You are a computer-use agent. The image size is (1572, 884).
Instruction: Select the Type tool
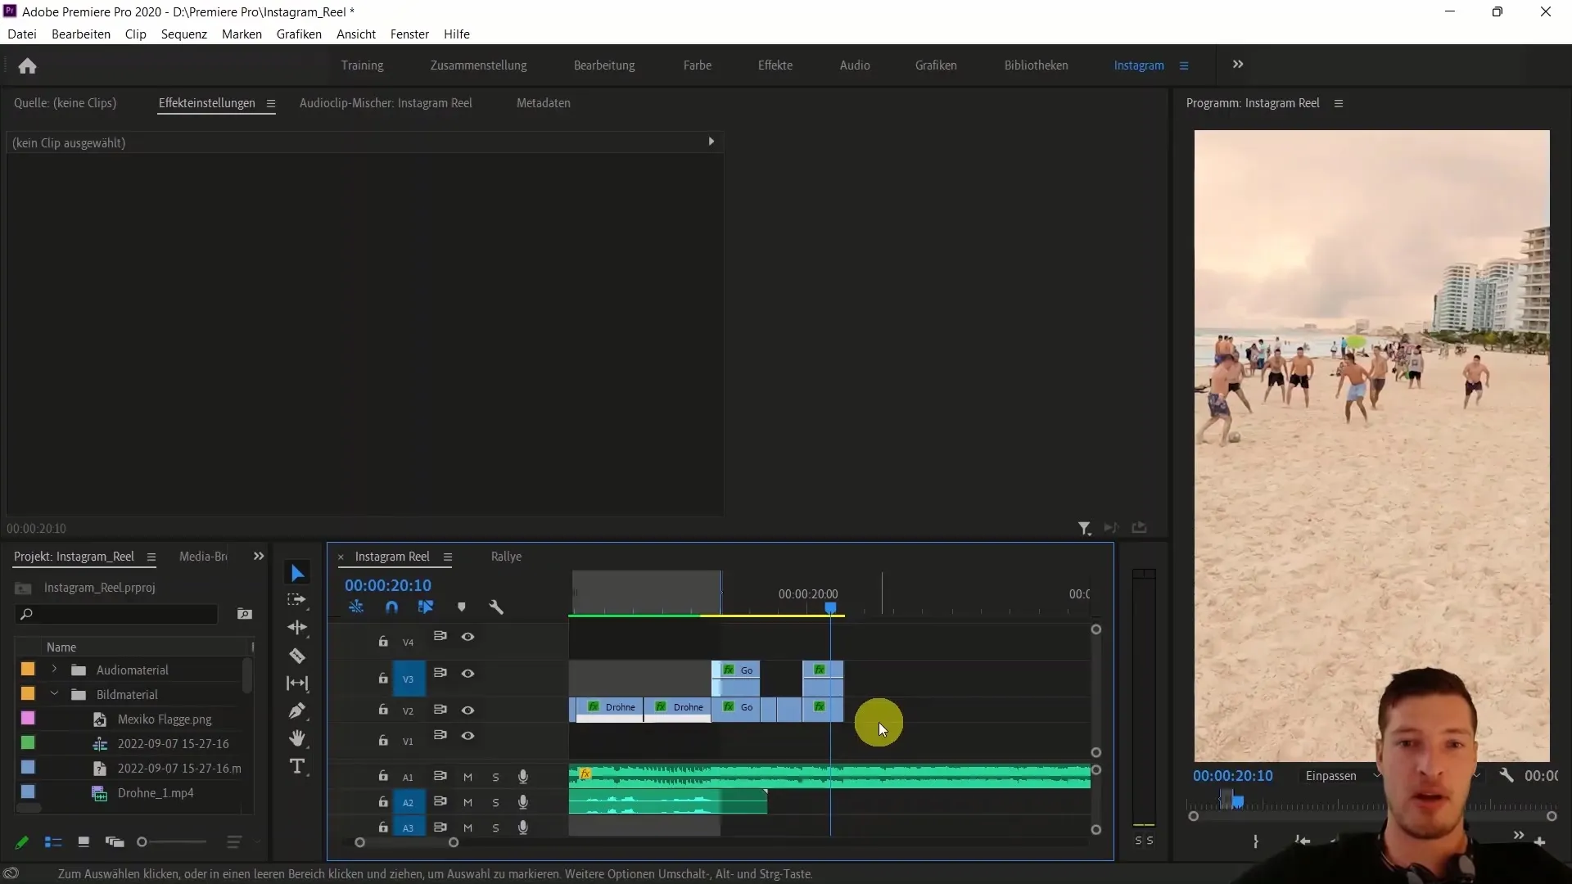297,766
